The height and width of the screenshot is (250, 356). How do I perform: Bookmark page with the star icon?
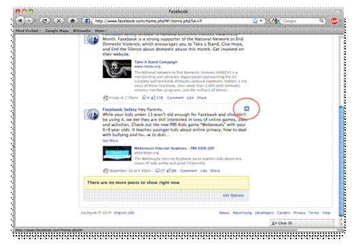click(255, 21)
